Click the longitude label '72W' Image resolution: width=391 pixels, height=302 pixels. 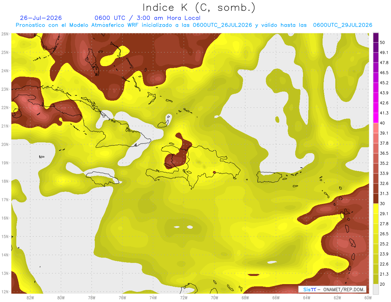184,298
